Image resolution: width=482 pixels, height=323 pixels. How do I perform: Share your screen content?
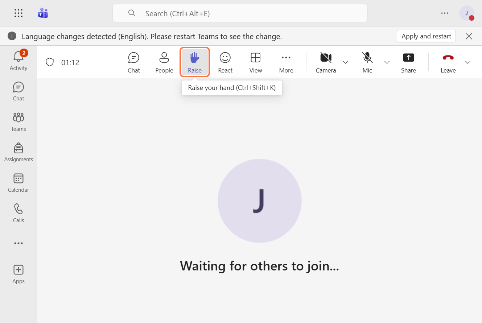[408, 62]
